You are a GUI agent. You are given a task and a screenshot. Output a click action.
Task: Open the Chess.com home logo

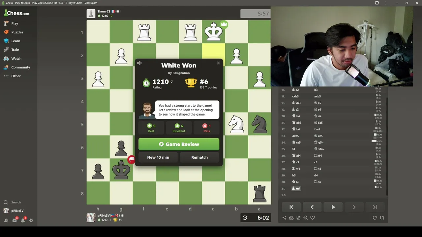click(x=16, y=13)
